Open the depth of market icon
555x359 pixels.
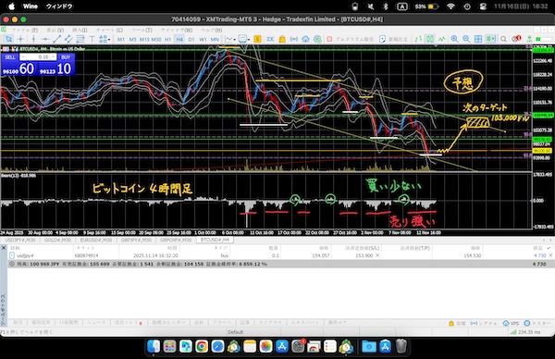[x=270, y=39]
